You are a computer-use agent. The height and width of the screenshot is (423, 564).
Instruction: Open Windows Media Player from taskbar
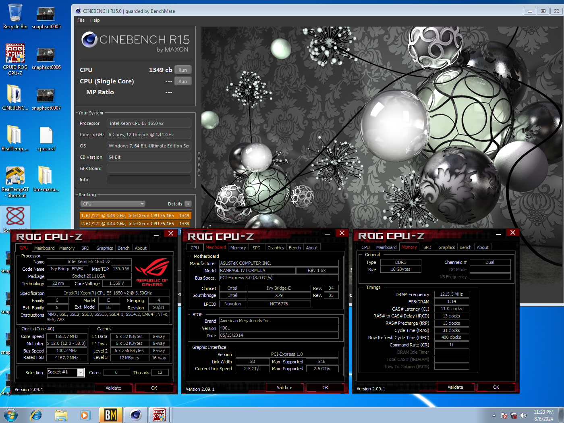click(85, 415)
